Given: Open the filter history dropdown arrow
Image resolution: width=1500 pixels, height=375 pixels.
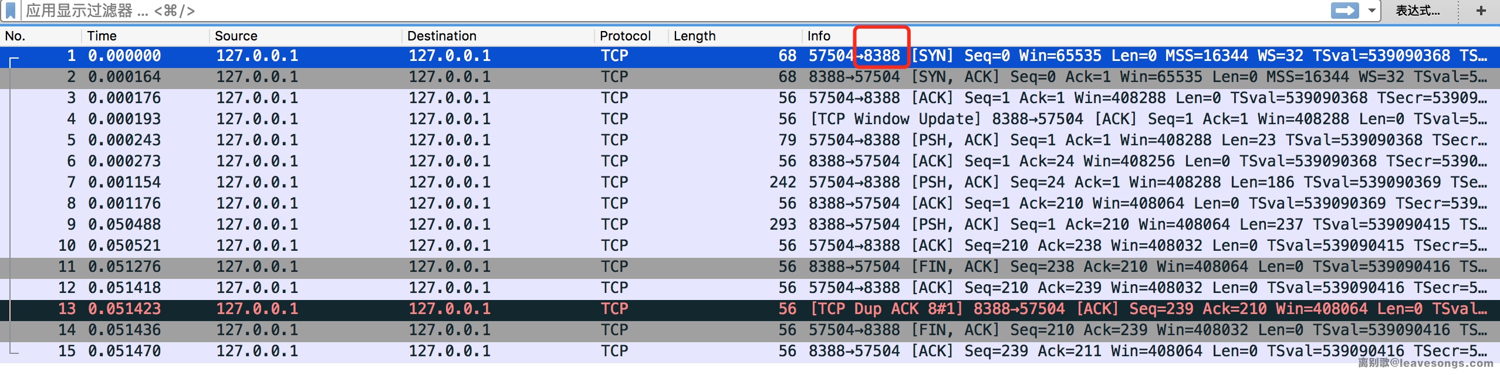Looking at the screenshot, I should point(1372,11).
